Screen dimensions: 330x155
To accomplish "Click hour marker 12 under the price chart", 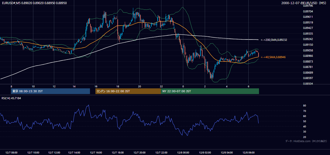I will (54, 86).
